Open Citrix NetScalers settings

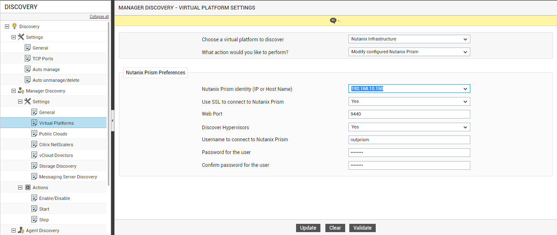tap(56, 144)
